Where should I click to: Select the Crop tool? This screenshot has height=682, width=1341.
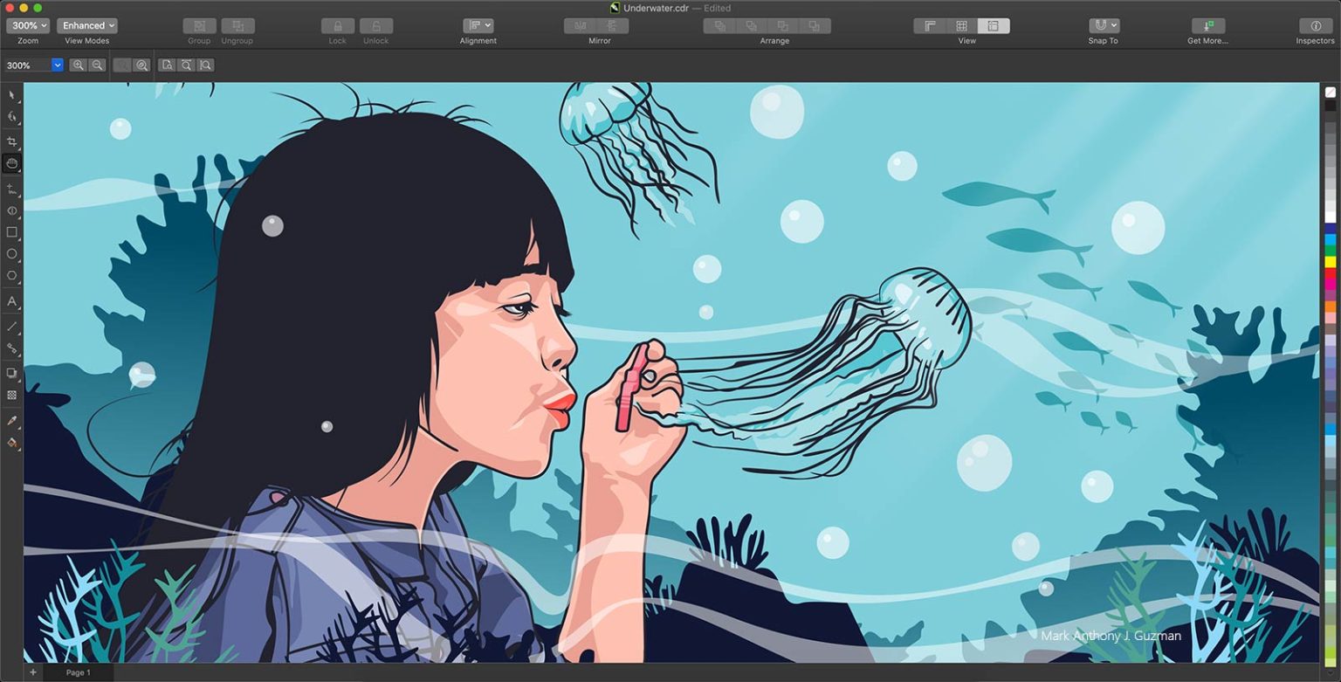[12, 140]
